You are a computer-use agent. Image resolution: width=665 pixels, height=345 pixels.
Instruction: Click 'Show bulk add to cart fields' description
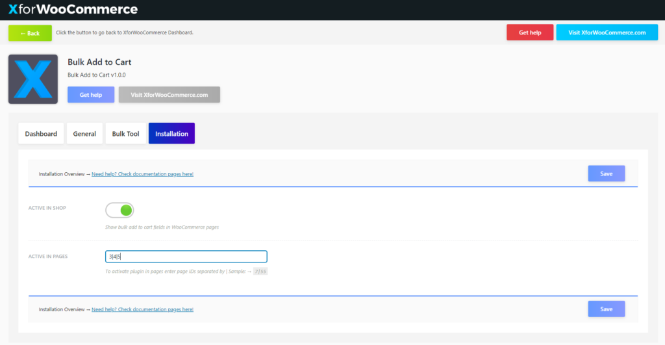point(162,227)
